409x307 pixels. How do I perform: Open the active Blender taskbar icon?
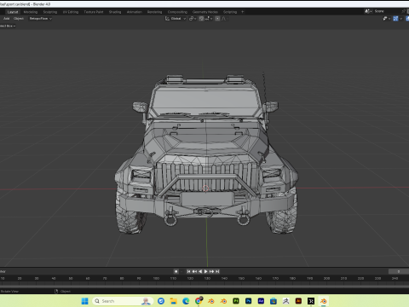[323, 301]
